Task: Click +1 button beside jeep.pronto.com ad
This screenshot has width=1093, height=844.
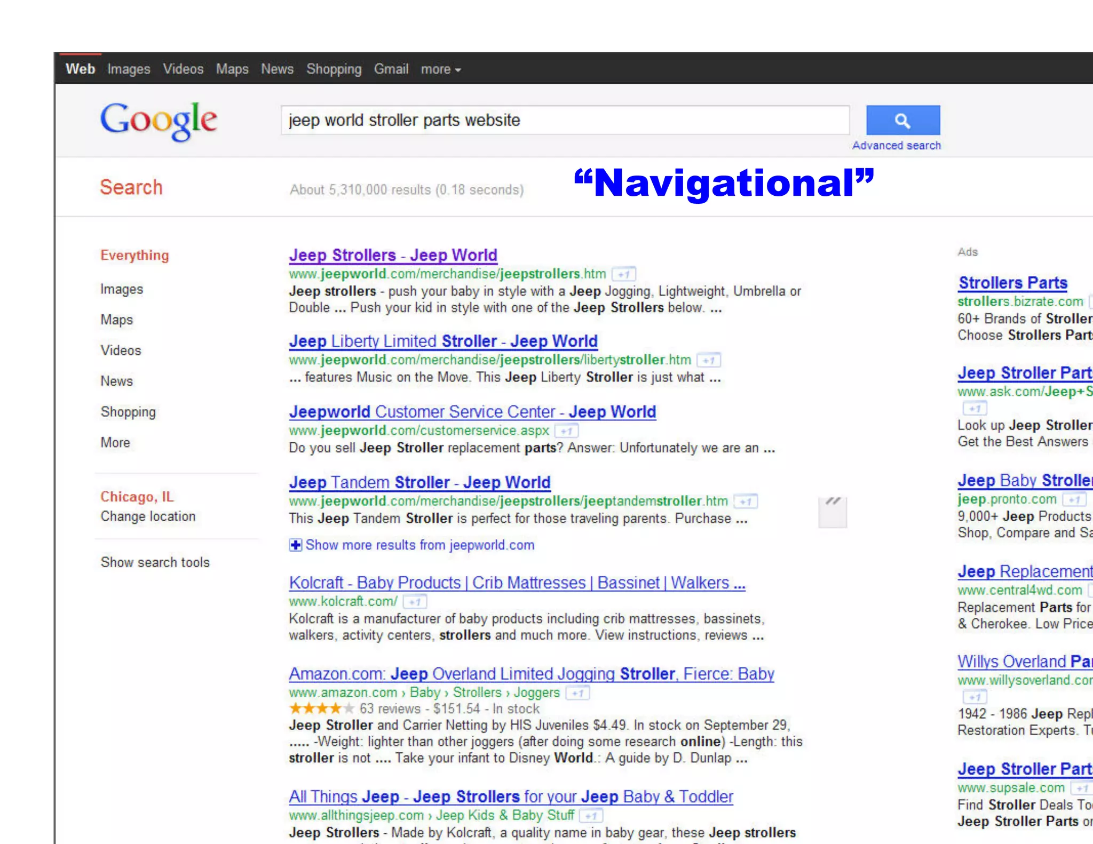Action: click(x=1074, y=499)
